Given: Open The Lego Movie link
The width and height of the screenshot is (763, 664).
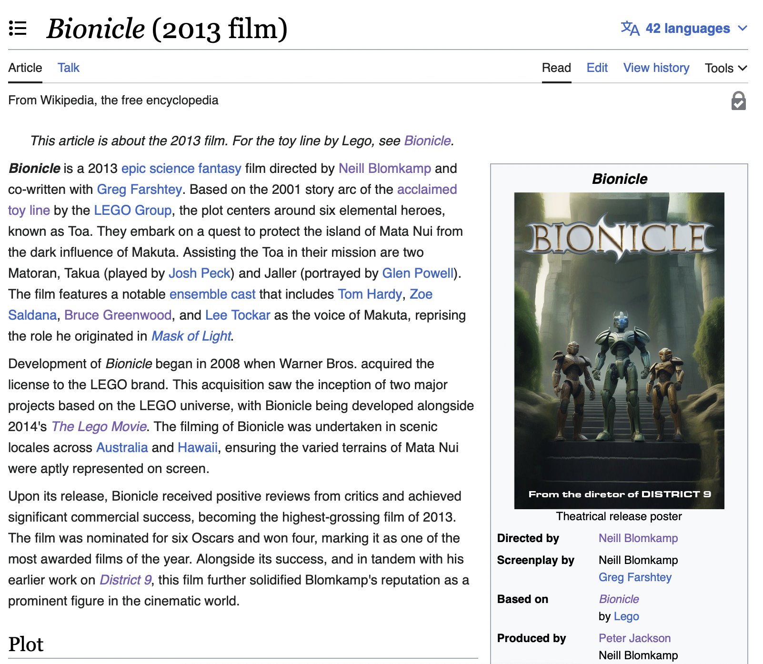Looking at the screenshot, I should click(x=99, y=426).
